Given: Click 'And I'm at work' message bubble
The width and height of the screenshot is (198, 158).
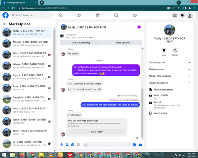Looking at the screenshot, I should (84, 89).
